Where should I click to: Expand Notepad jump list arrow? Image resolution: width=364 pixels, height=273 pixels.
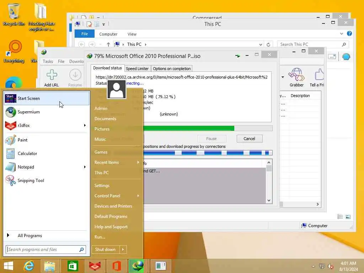pyautogui.click(x=85, y=167)
